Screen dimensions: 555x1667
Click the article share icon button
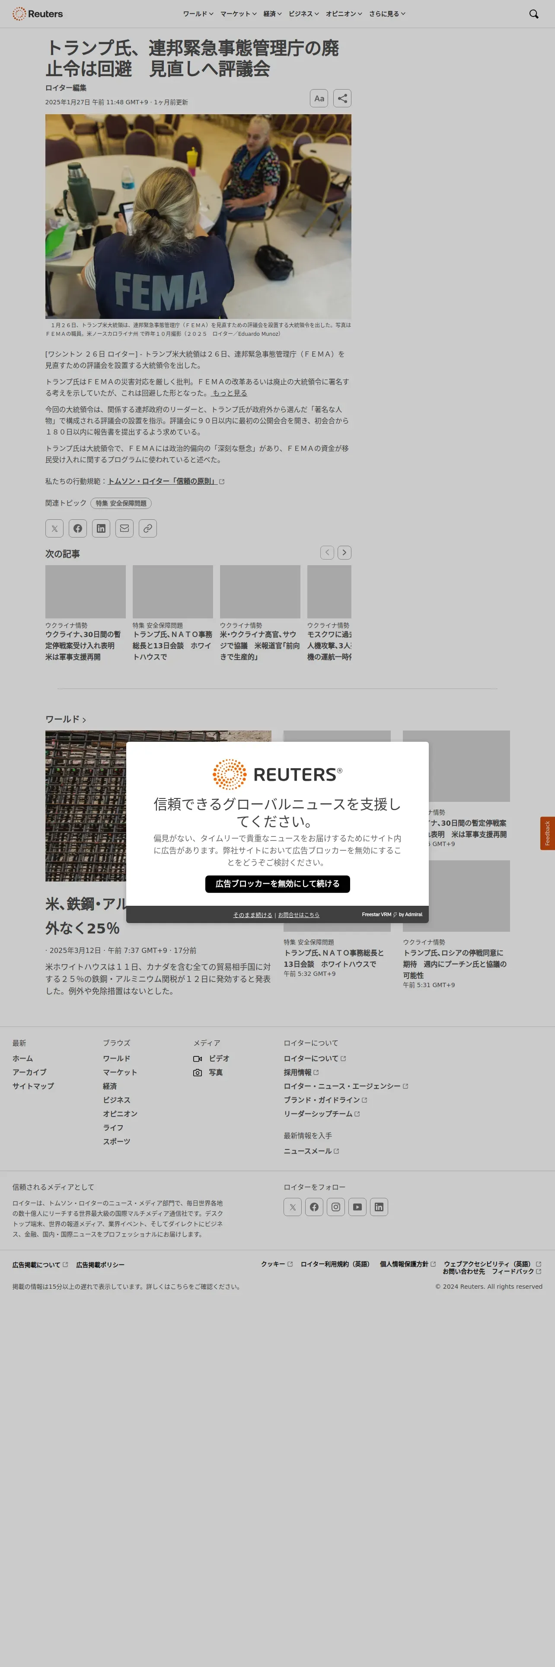pos(342,98)
